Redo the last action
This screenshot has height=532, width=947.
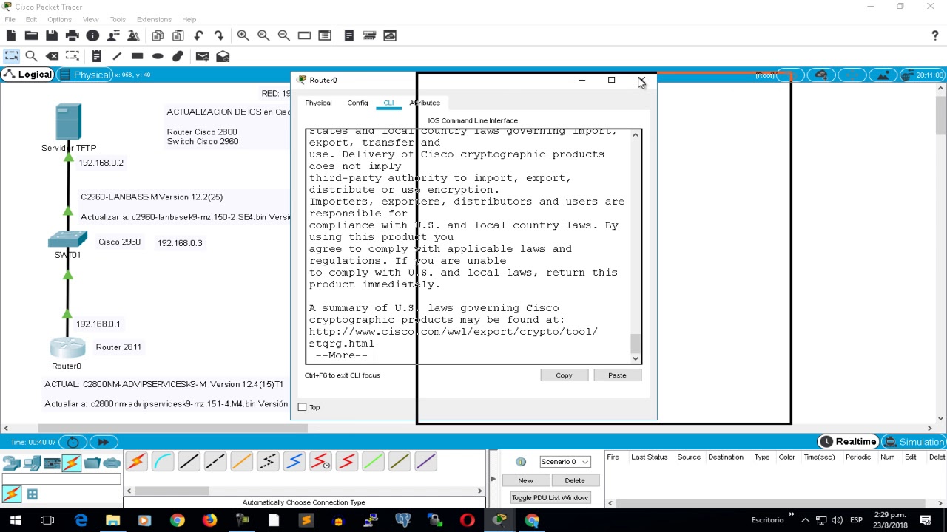[219, 35]
